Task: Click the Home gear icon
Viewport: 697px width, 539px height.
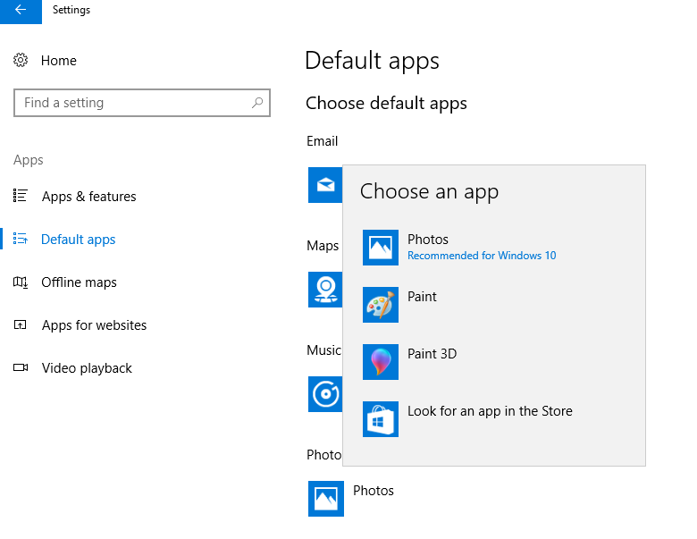Action: click(x=21, y=61)
